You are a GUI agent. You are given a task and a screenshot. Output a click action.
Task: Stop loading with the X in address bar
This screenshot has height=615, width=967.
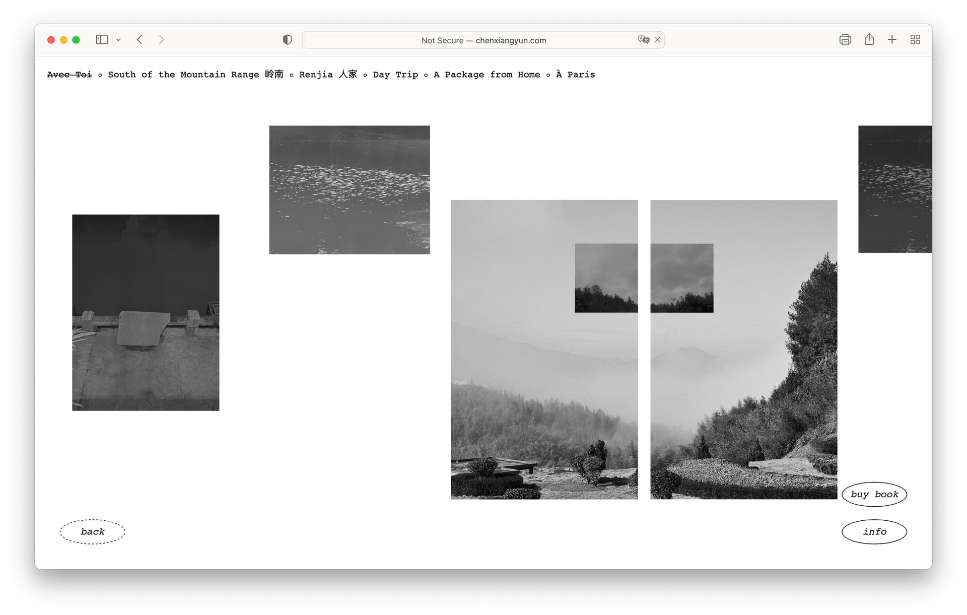pyautogui.click(x=657, y=40)
